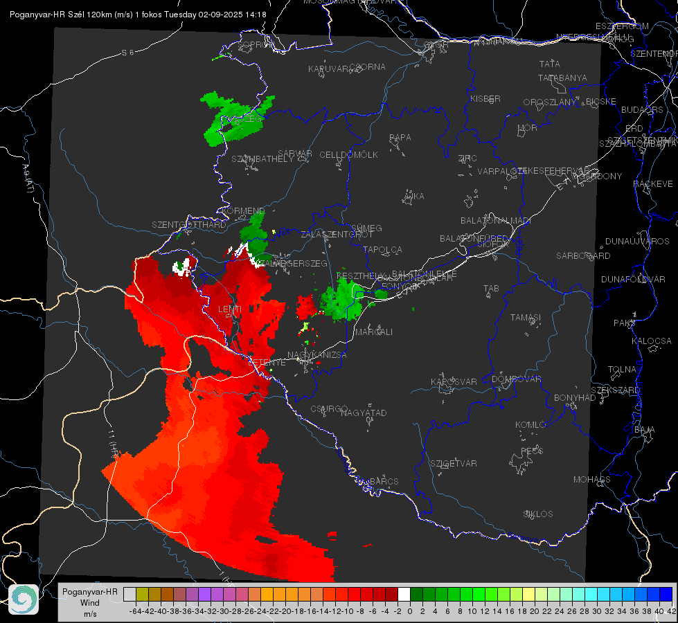Click the swirl logo icon beside the legend

tap(24, 599)
